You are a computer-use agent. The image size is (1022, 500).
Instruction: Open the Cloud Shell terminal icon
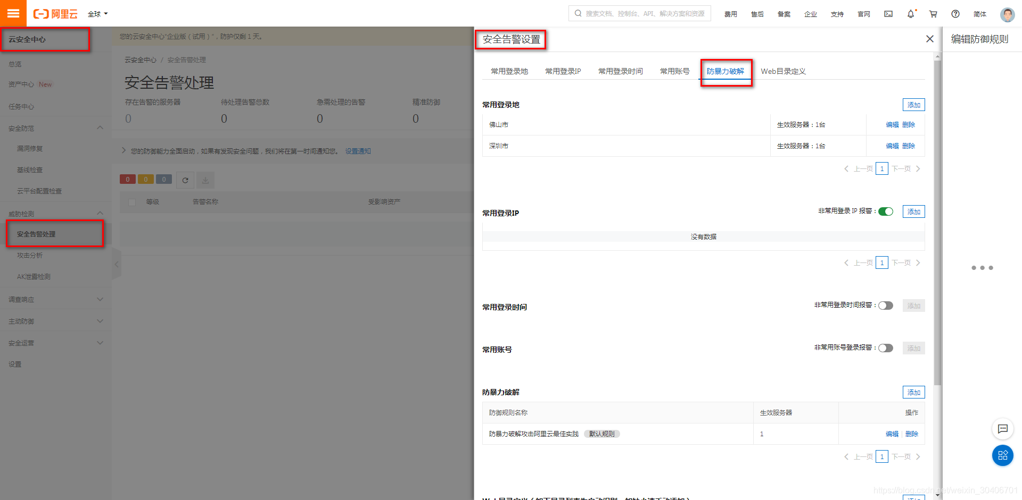coord(888,14)
